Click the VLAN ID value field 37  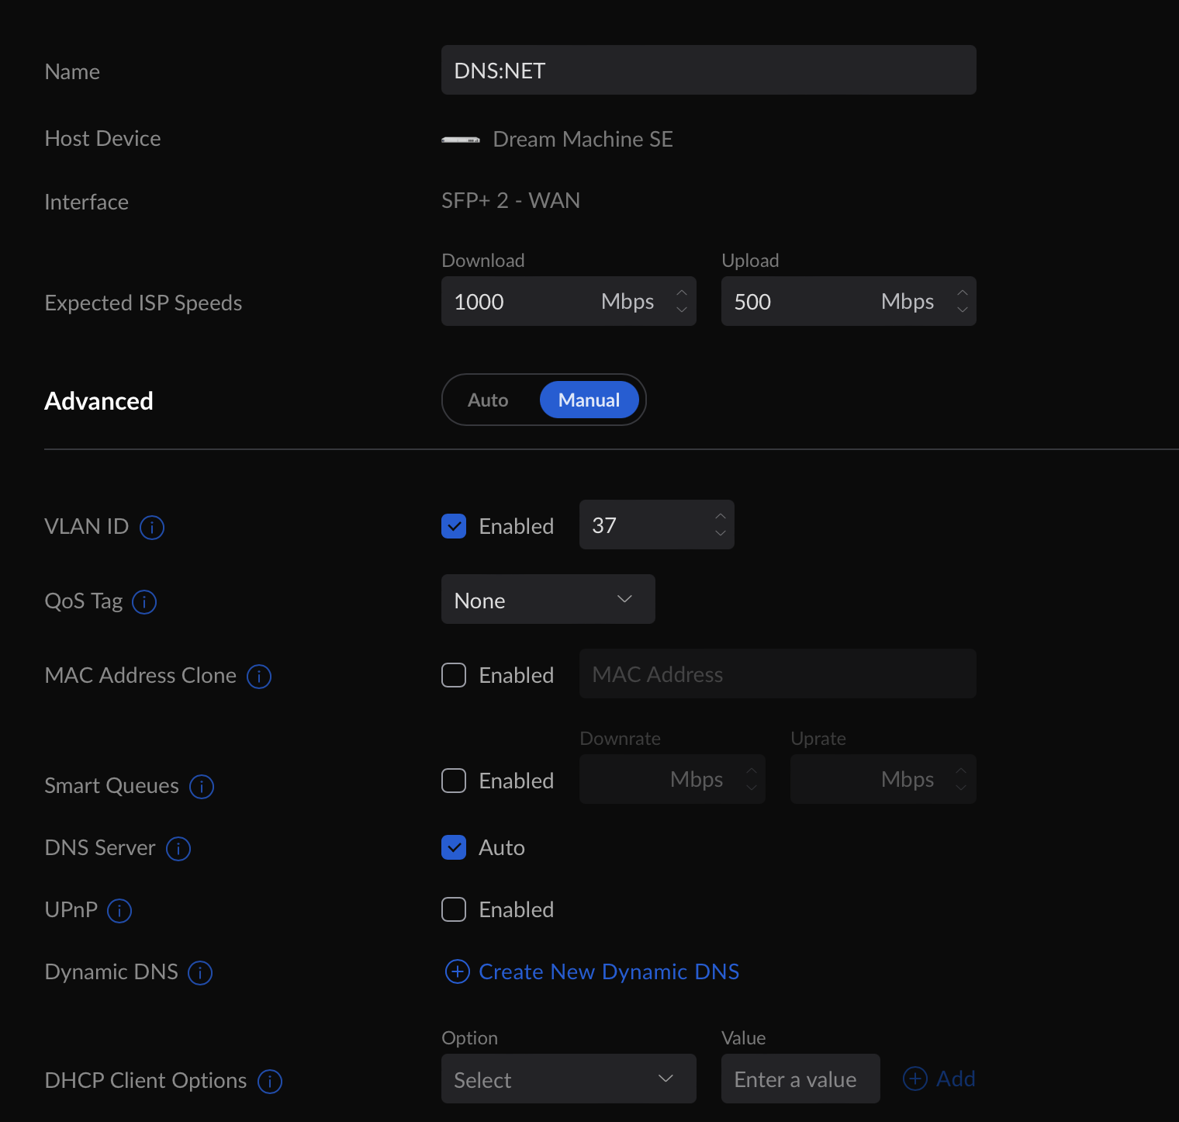point(657,525)
